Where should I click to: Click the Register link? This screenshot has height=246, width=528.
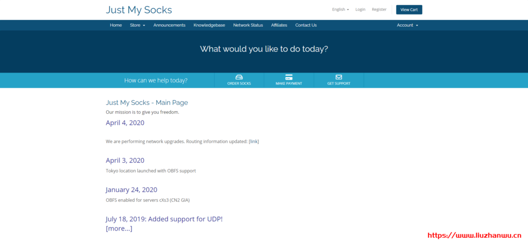(x=379, y=9)
